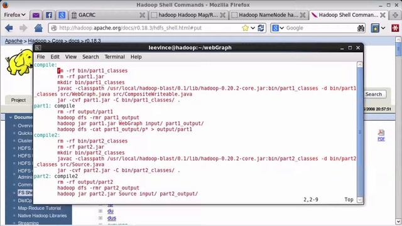Image resolution: width=402 pixels, height=226 pixels.
Task: Click the 'part1: compile' line
Action: pos(55,106)
